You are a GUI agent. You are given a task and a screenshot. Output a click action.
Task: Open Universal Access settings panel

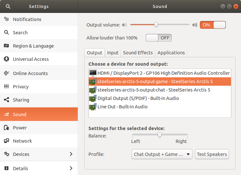click(x=39, y=59)
